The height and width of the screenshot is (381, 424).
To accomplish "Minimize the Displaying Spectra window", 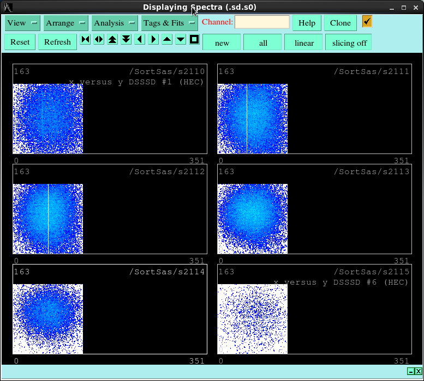I will tap(392, 8).
